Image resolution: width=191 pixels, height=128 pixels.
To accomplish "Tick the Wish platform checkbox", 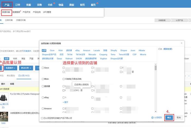I will tap(43, 79).
